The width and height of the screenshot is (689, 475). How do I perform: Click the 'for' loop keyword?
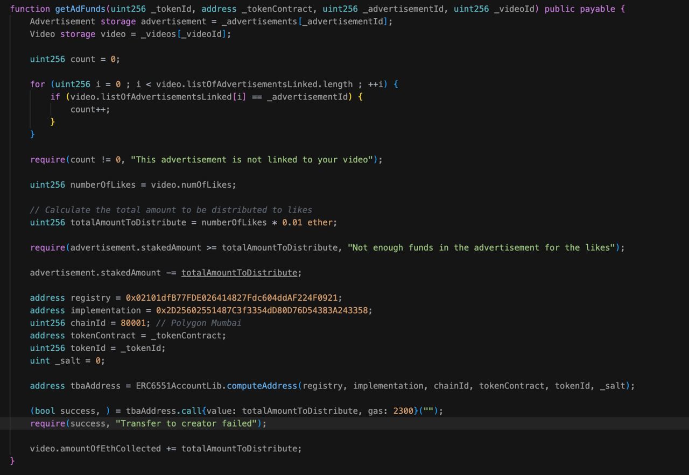point(38,84)
